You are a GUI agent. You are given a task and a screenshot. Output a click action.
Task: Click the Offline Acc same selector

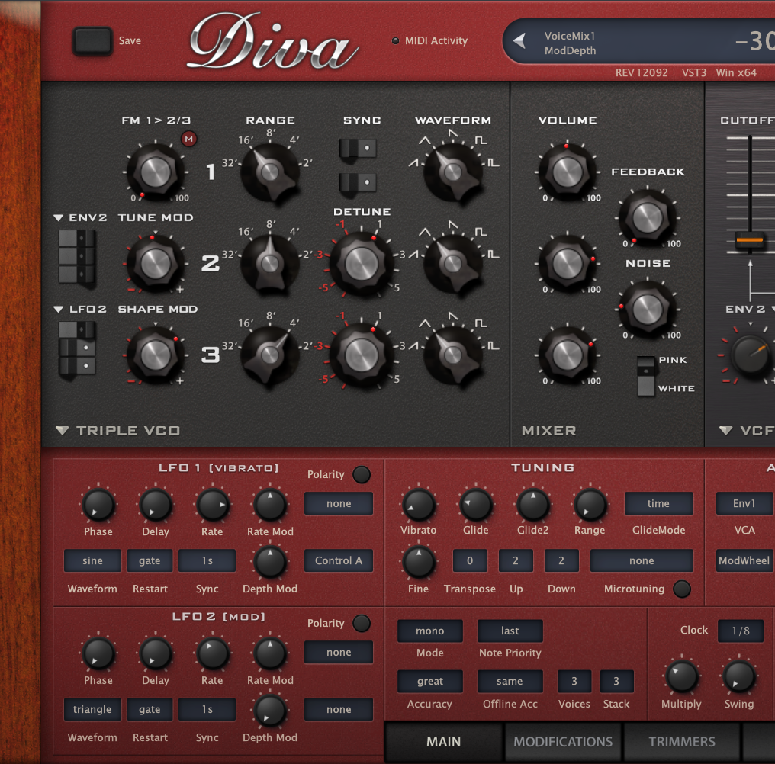point(510,681)
